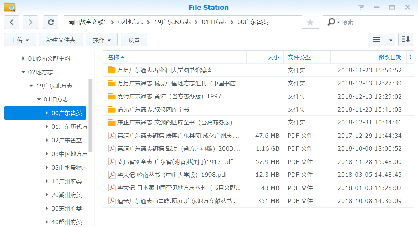
Task: Expand the 10广州府类 folder node
Action: (47, 181)
